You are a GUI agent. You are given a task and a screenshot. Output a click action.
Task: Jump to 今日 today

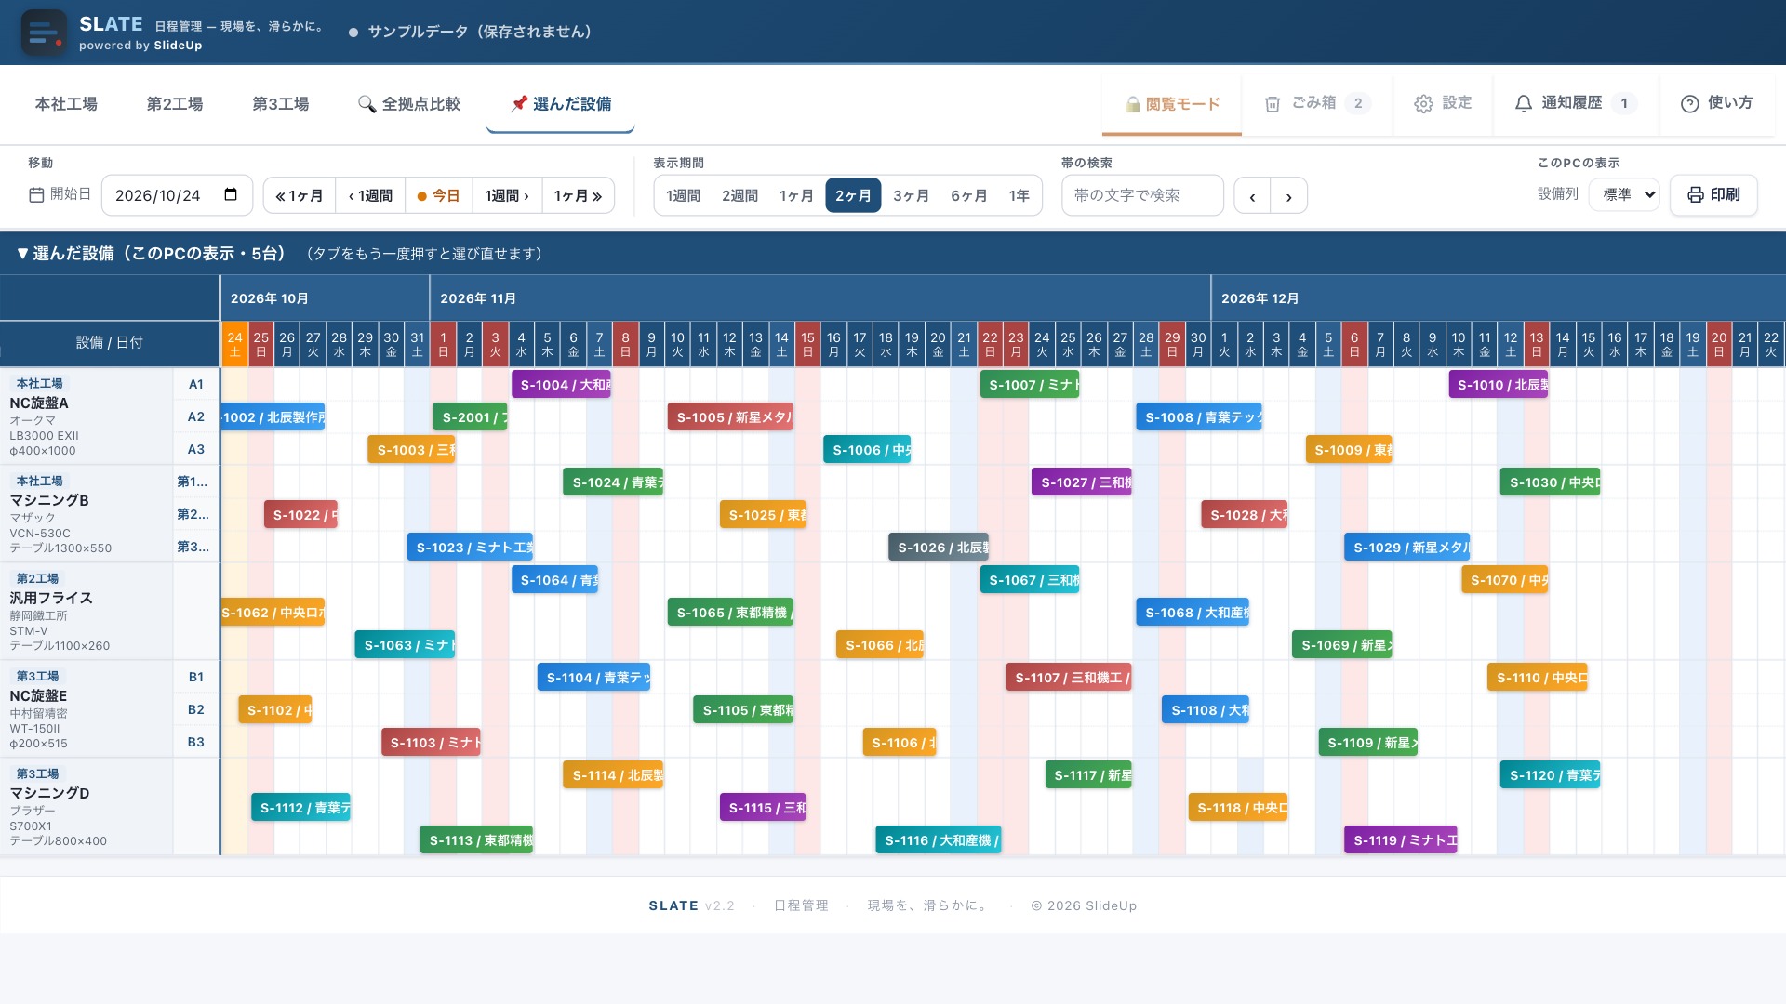[439, 196]
